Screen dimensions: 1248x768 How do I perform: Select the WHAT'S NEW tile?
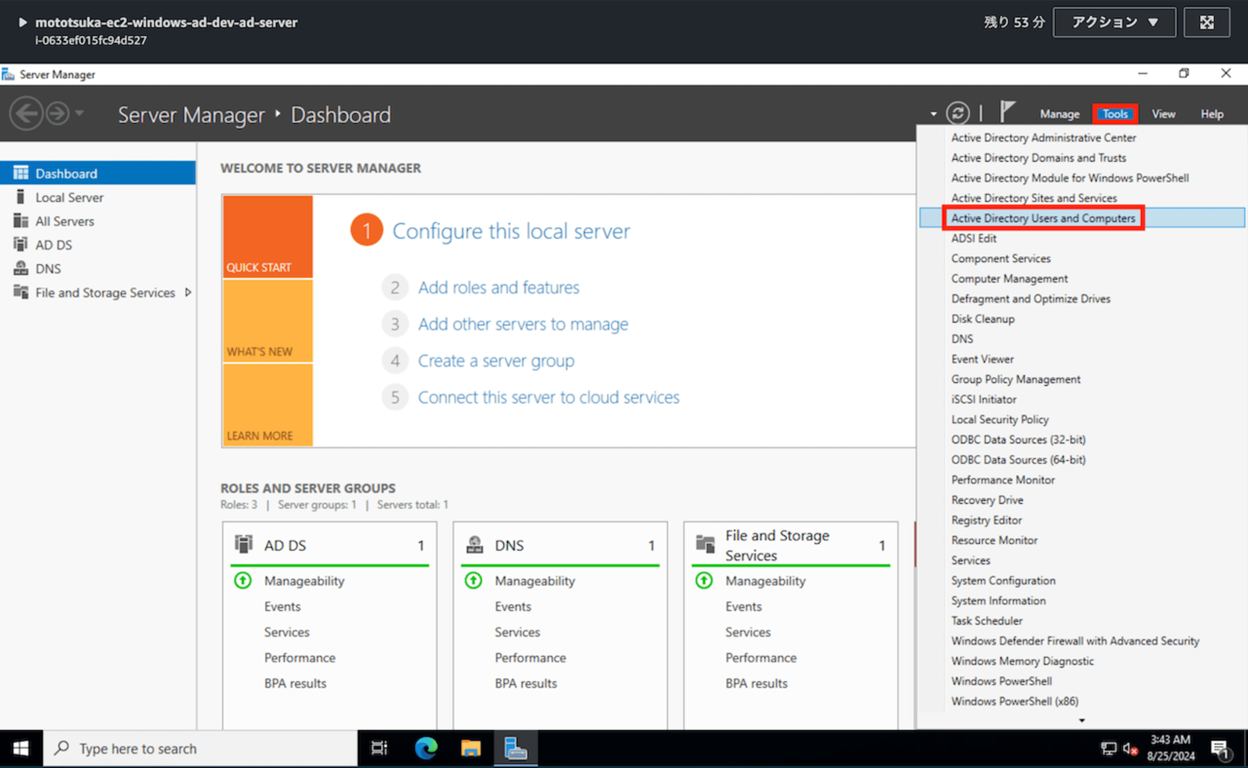(268, 321)
